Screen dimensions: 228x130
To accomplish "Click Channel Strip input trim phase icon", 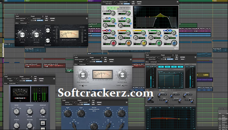I will click(x=155, y=67).
